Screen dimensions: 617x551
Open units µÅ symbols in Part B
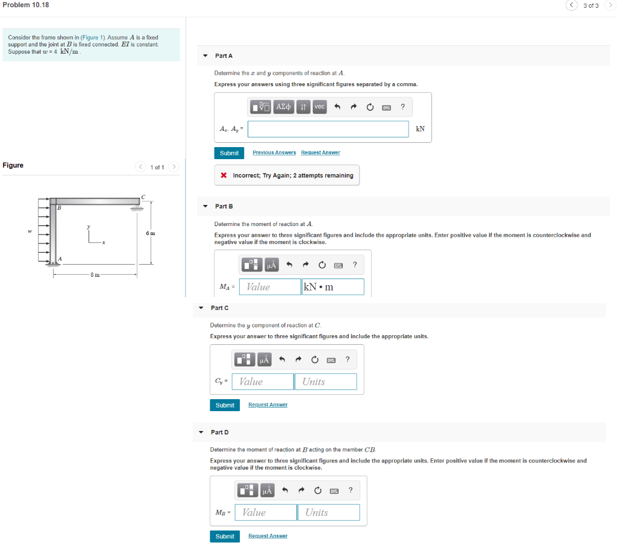272,265
